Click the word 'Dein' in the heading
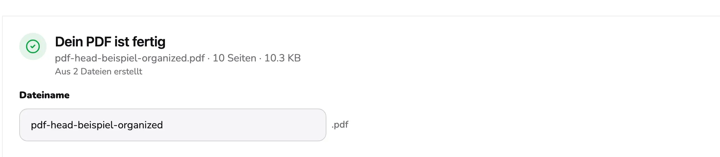This screenshot has width=720, height=157. (x=69, y=42)
